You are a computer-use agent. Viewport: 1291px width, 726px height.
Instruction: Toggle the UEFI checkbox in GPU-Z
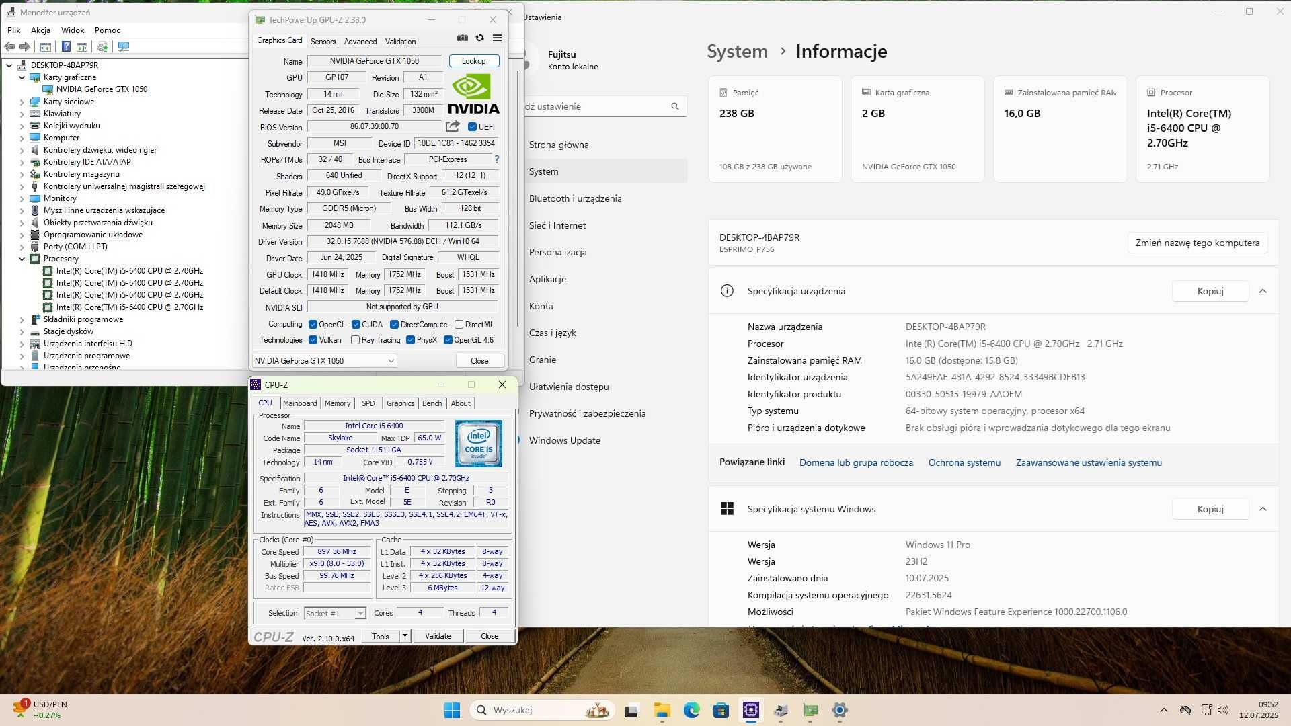point(472,127)
